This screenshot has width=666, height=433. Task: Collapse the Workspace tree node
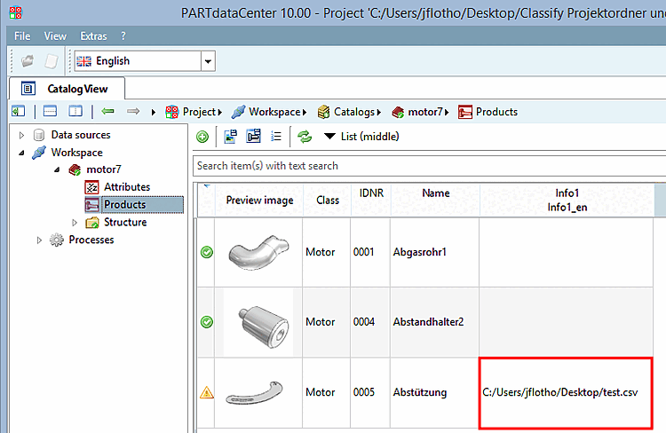coord(21,153)
